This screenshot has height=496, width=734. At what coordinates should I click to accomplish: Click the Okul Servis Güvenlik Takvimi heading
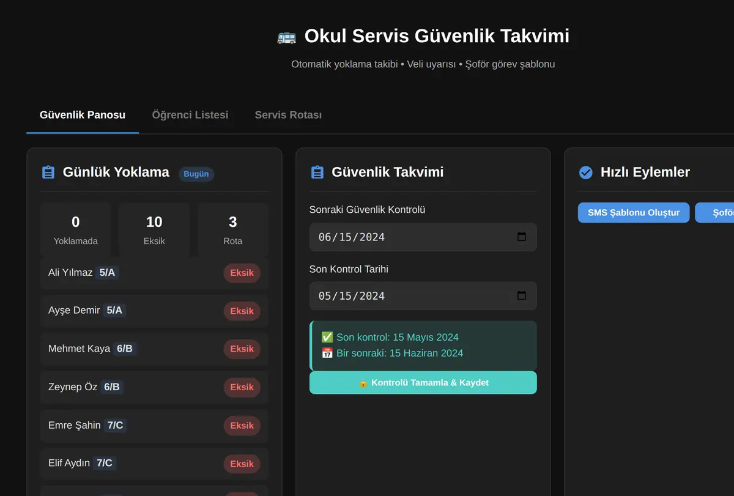coord(437,36)
